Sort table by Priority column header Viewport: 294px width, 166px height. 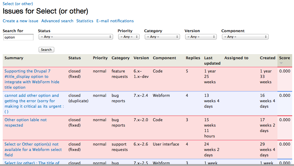tap(100, 58)
